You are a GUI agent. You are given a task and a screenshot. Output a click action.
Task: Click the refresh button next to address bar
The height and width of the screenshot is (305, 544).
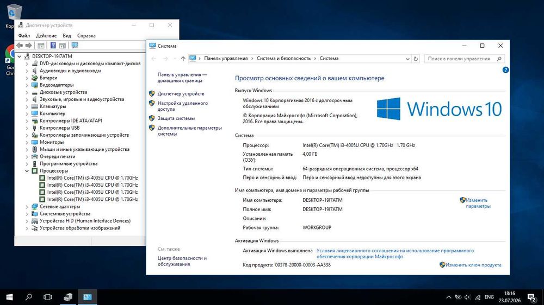click(x=416, y=59)
